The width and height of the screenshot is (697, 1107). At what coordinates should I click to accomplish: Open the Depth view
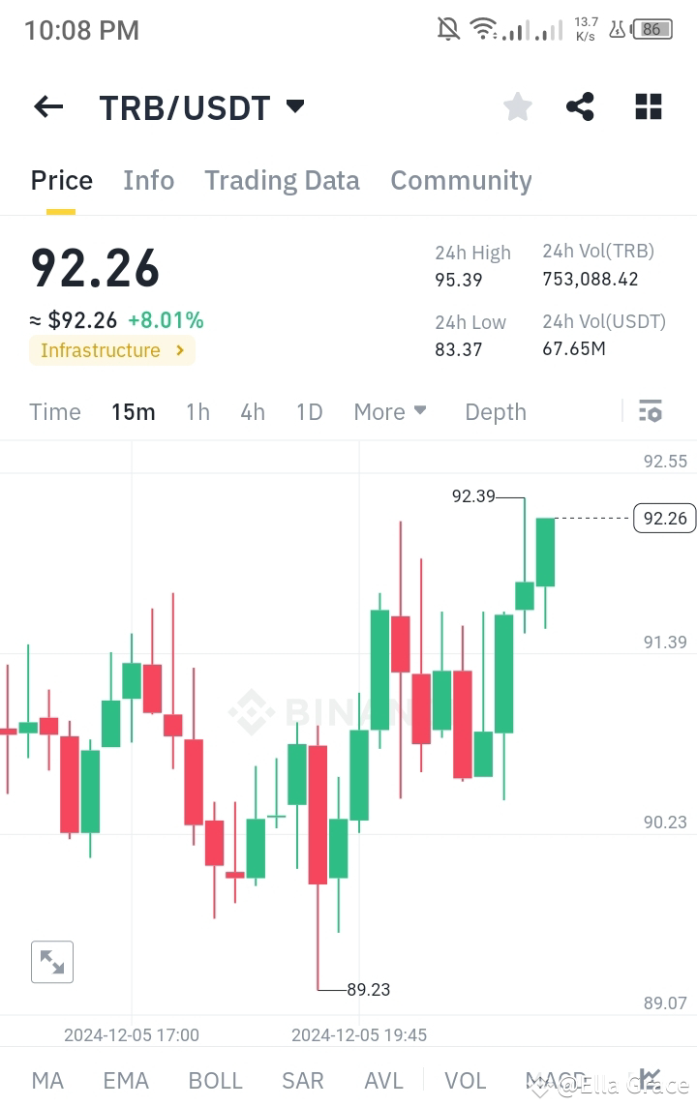click(495, 411)
